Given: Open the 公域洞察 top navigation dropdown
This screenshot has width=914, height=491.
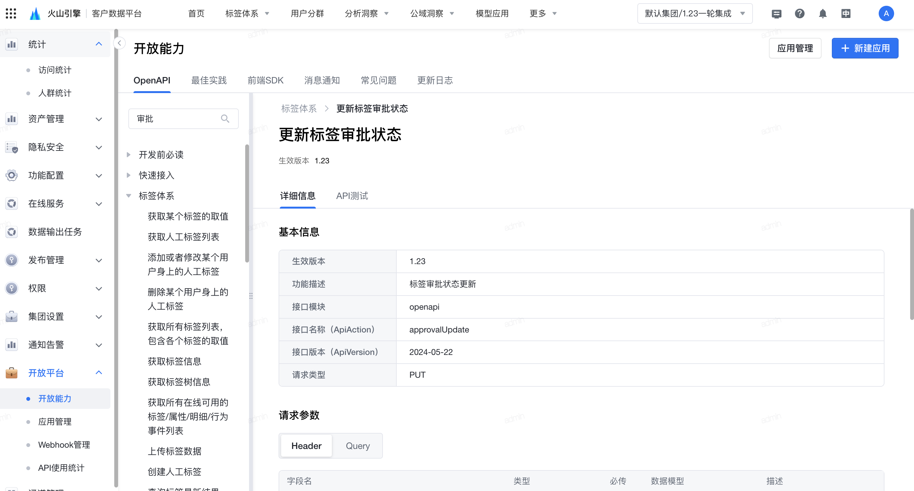Looking at the screenshot, I should tap(432, 13).
